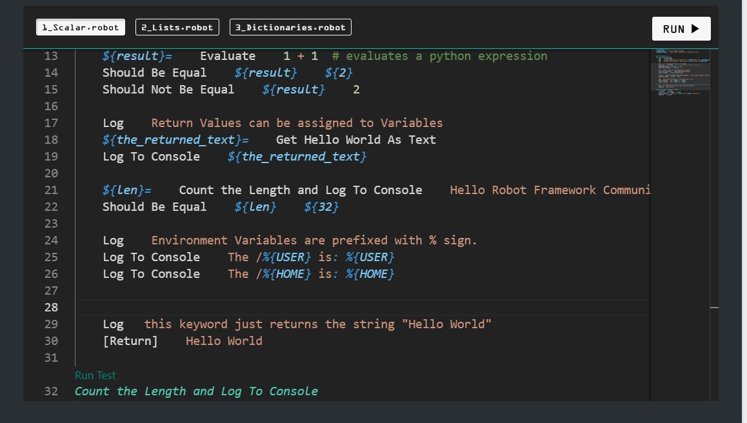
Task: Click line number 31 in the gutter
Action: [51, 358]
